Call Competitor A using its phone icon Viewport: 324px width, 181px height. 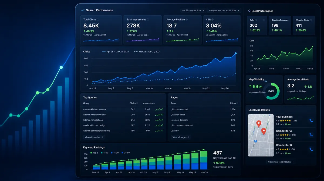click(311, 135)
